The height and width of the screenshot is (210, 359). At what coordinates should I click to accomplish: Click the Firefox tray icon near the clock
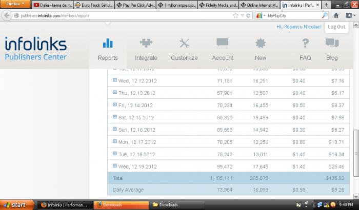(x=333, y=205)
